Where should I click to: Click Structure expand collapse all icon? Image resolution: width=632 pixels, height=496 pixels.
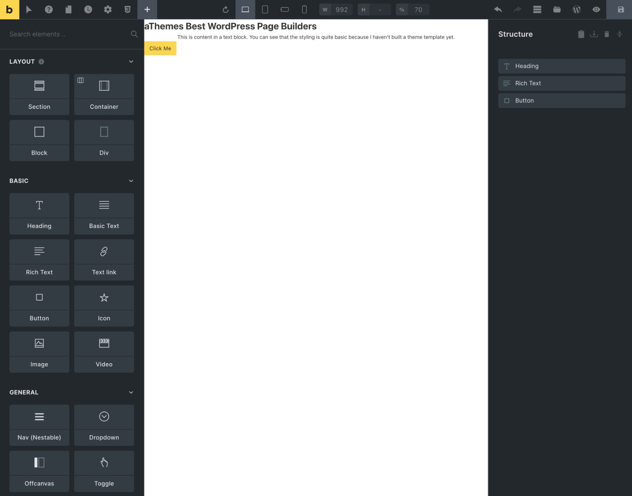point(619,34)
